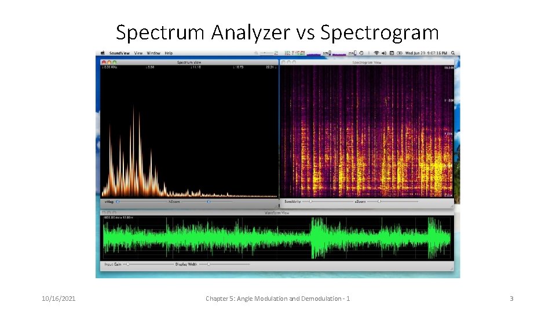Click the 11.16 frequency marker in Spectrum View
This screenshot has width=556, height=313.
click(x=195, y=67)
